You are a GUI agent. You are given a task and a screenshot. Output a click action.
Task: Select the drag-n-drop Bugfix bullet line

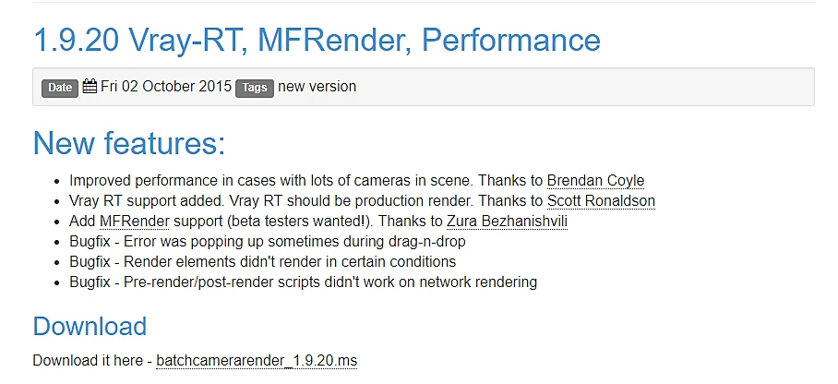pos(268,241)
